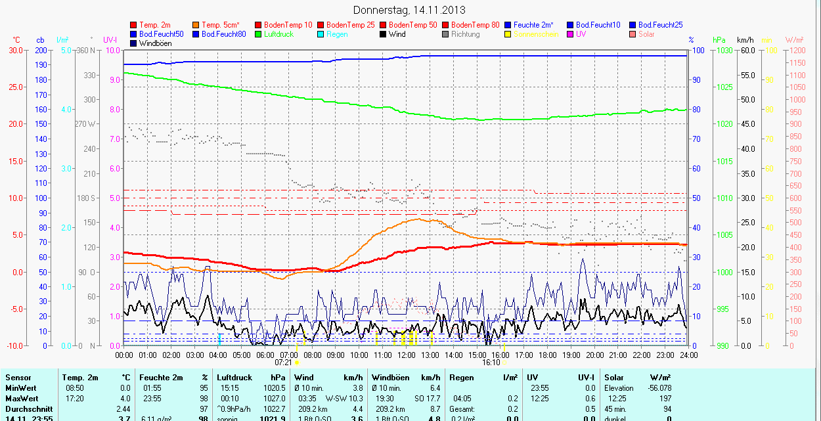Click the dark blue Windböen legend swatch
The image size is (821, 421).
(x=134, y=43)
